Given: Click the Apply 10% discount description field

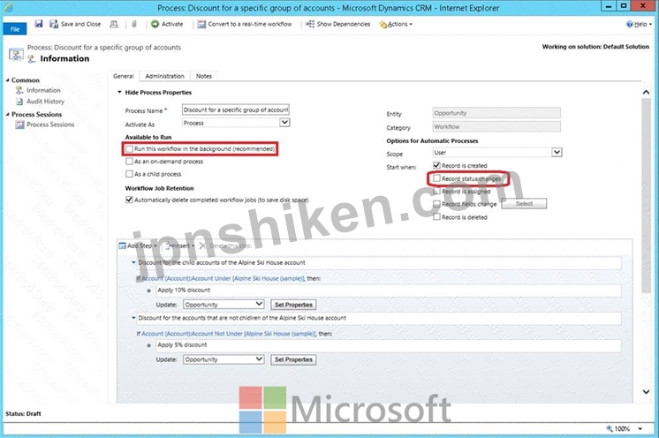Looking at the screenshot, I should pyautogui.click(x=389, y=291).
